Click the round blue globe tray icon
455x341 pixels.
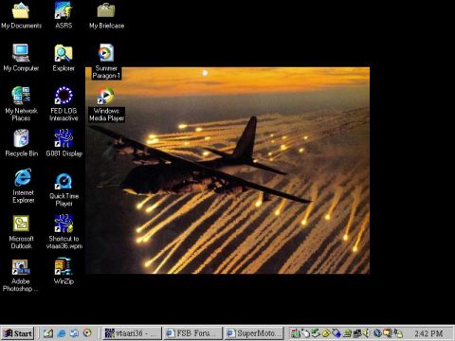(x=377, y=333)
